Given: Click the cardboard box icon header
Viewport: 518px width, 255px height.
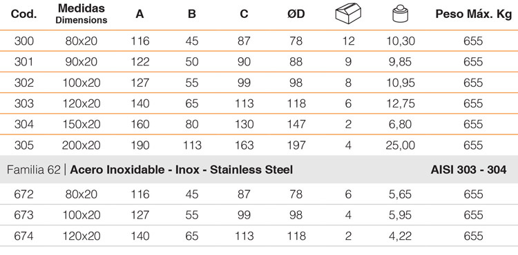Looking at the screenshot, I should pyautogui.click(x=348, y=14).
